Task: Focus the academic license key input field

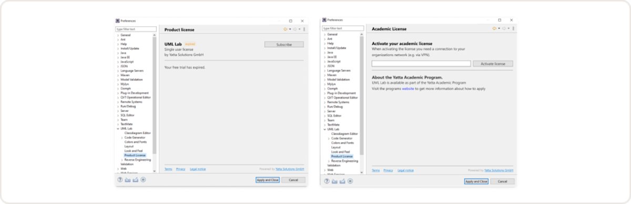Action: pos(421,63)
